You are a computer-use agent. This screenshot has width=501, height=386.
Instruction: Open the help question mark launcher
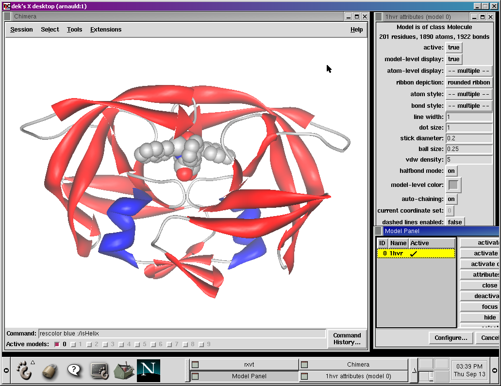point(74,370)
